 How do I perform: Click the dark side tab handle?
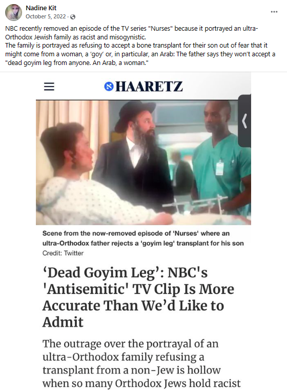pos(244,121)
